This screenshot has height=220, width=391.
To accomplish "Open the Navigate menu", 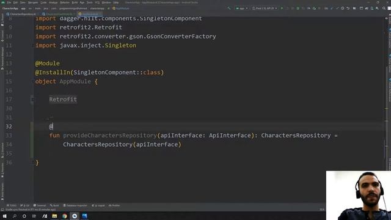I will point(33,2).
